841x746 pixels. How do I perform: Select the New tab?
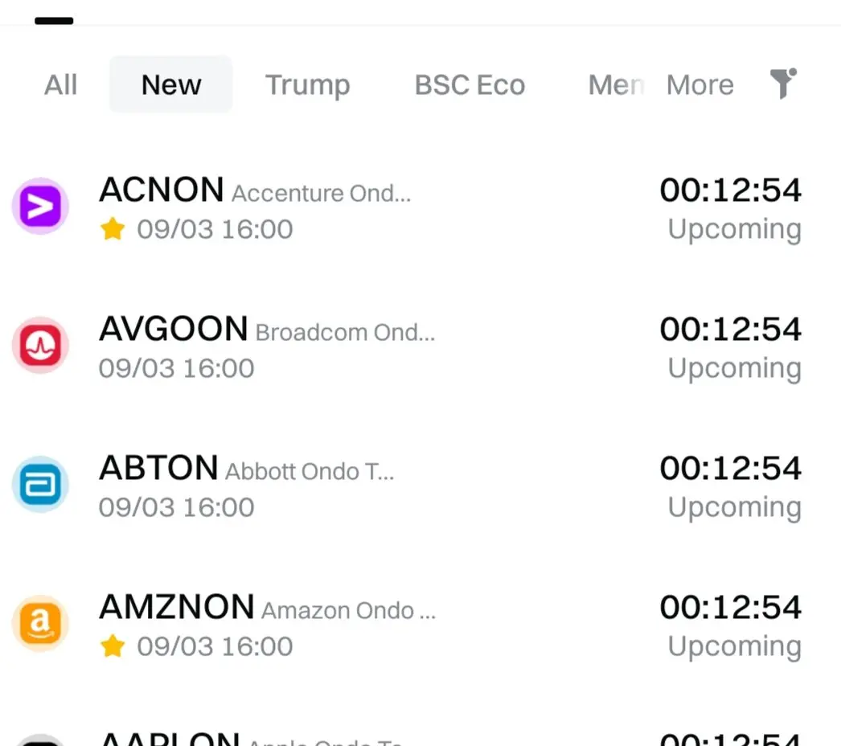(171, 84)
